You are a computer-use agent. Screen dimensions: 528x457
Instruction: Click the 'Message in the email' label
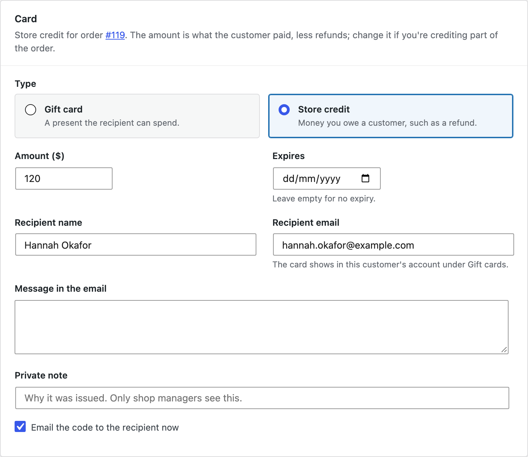click(60, 289)
